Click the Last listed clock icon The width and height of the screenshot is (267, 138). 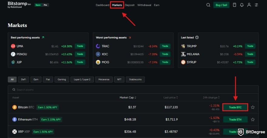[197, 37]
